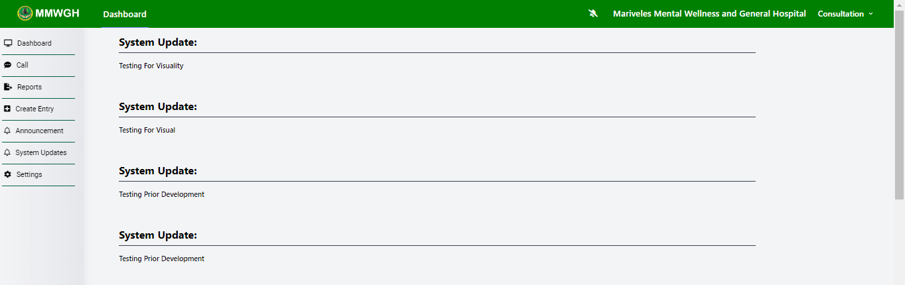Click the monitor icon beside Dashboard
905x285 pixels.
[8, 43]
